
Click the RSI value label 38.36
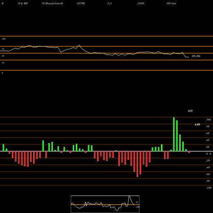[x=196, y=56]
